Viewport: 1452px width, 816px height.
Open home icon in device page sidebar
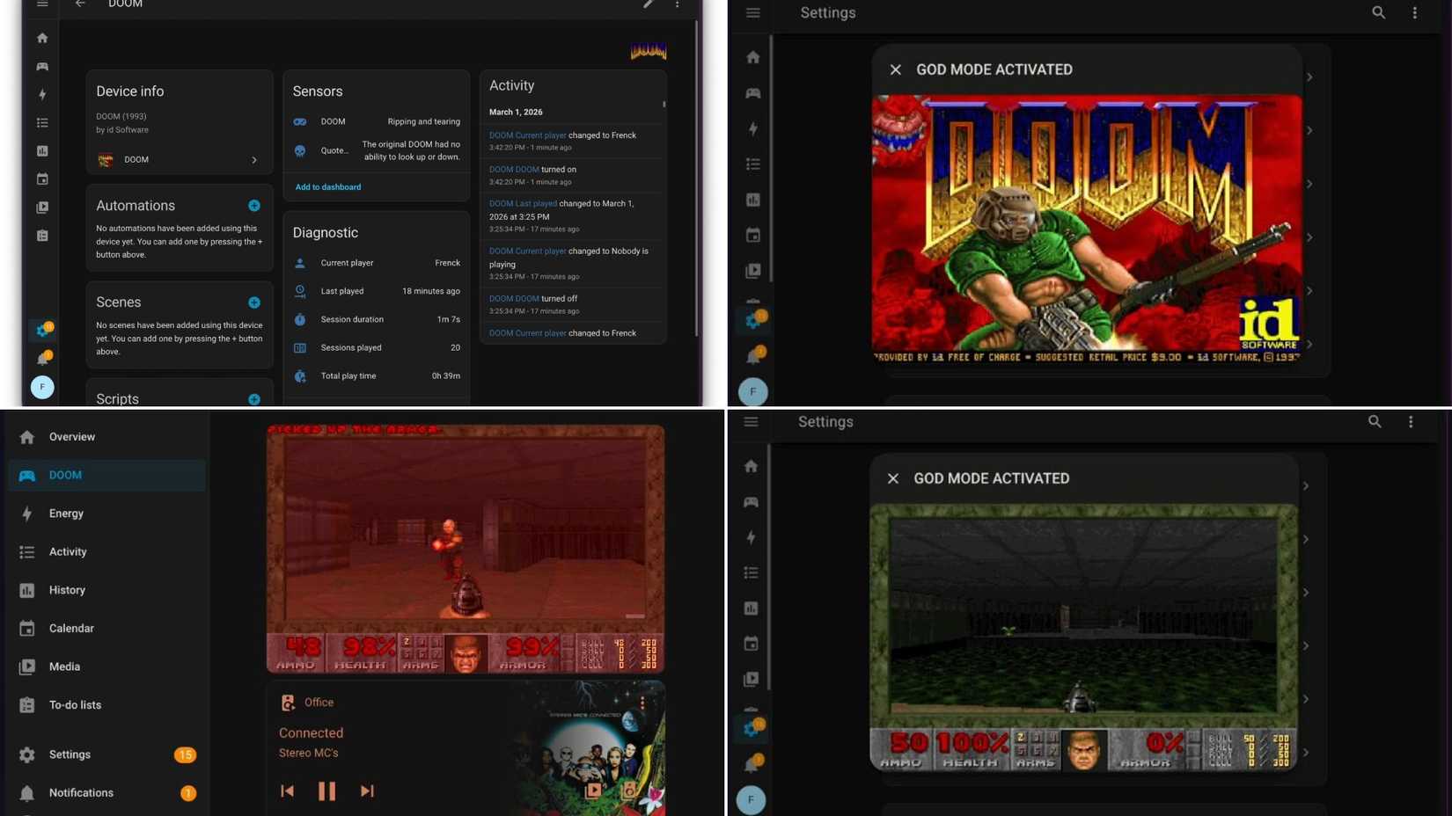pos(42,38)
